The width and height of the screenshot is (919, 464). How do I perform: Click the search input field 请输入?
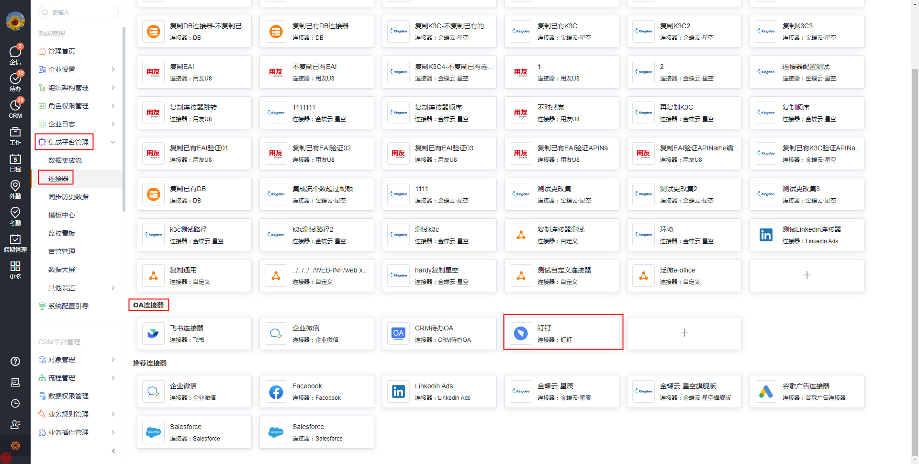click(78, 12)
